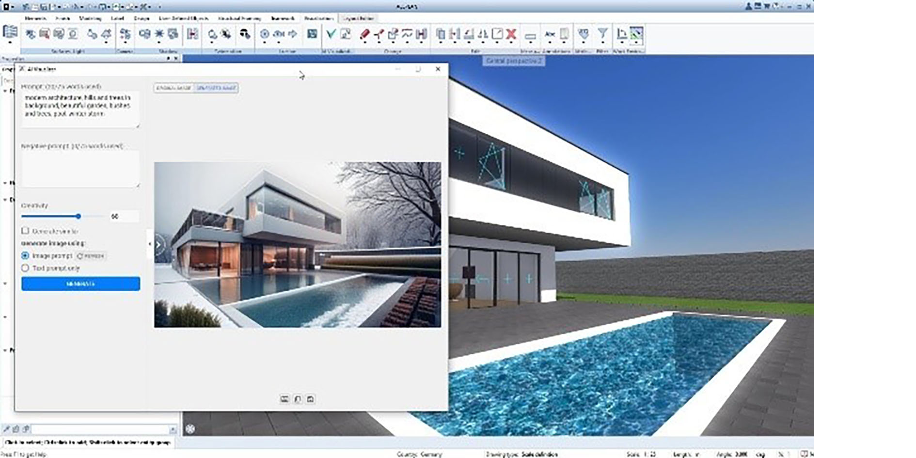Image resolution: width=916 pixels, height=458 pixels.
Task: Click the green checkmark icon in ribbon
Action: point(331,34)
